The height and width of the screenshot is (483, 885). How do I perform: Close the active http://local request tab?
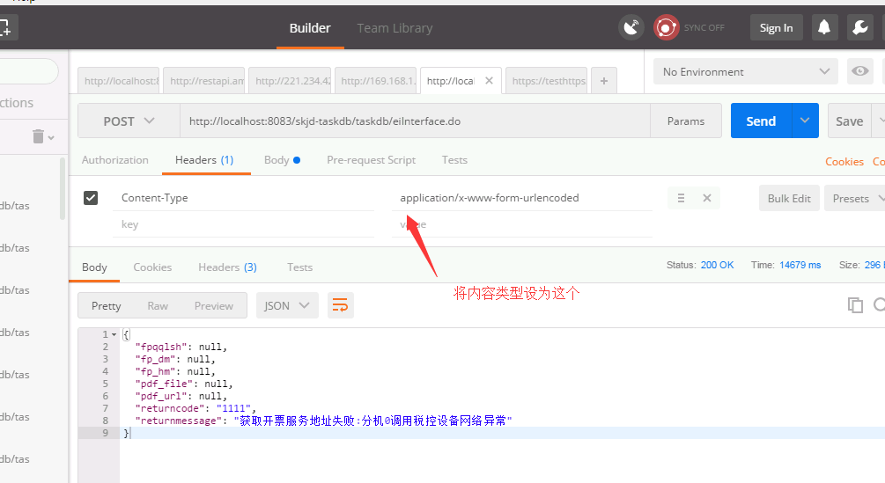490,81
